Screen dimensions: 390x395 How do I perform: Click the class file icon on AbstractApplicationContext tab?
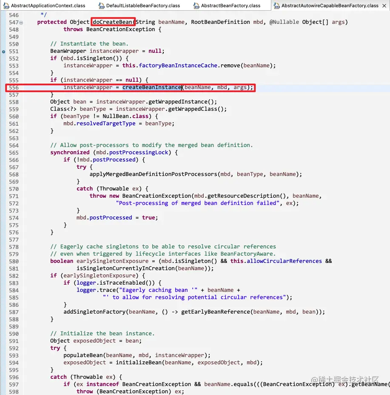[6, 6]
